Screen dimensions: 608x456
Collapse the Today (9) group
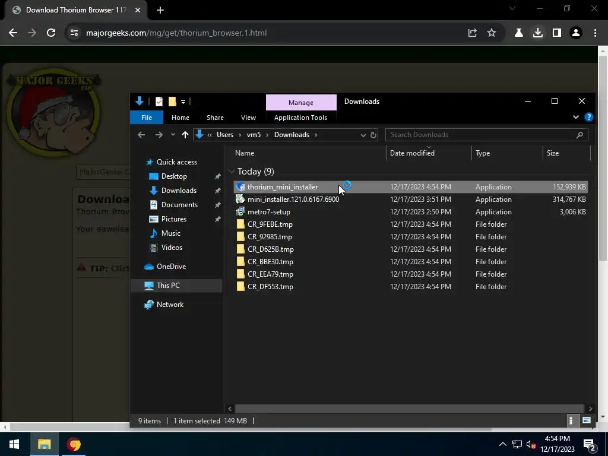coord(232,172)
